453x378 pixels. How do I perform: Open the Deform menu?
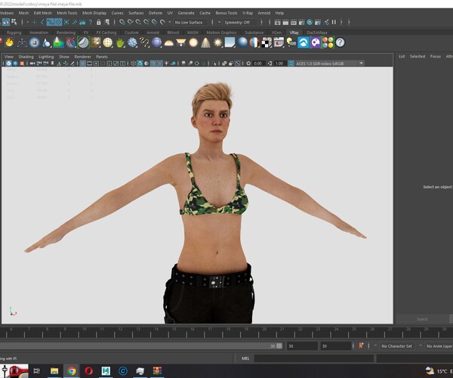coord(156,13)
